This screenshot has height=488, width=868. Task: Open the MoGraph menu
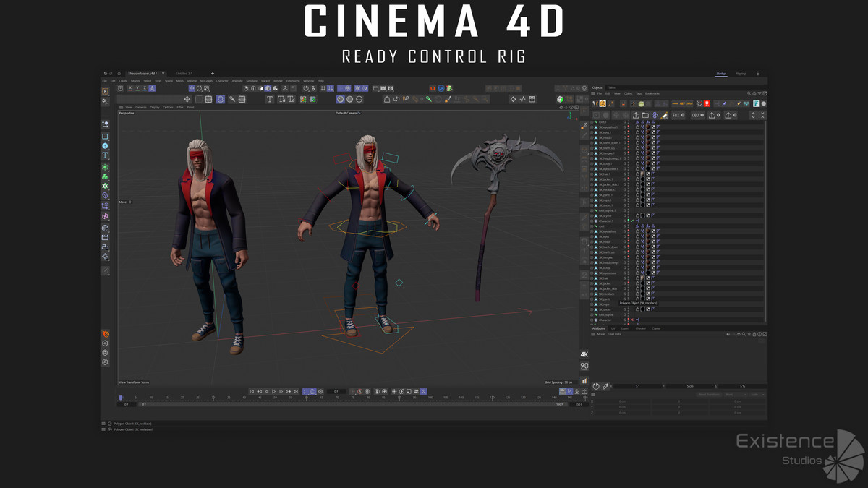pos(206,81)
